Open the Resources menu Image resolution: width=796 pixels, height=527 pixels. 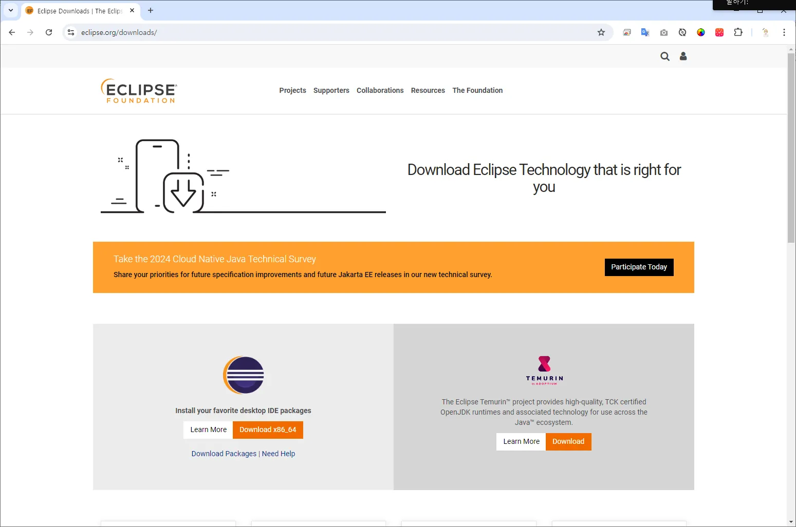coord(428,90)
